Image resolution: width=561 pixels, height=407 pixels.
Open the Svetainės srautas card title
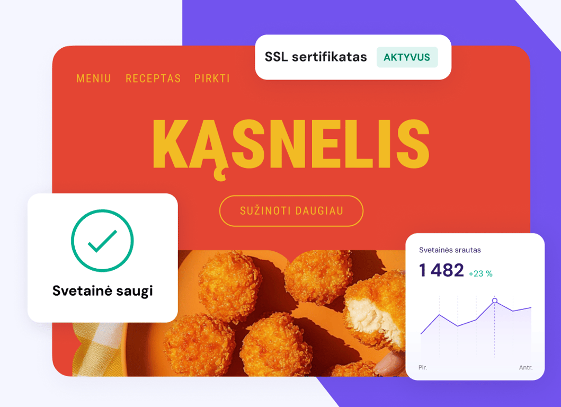(450, 250)
